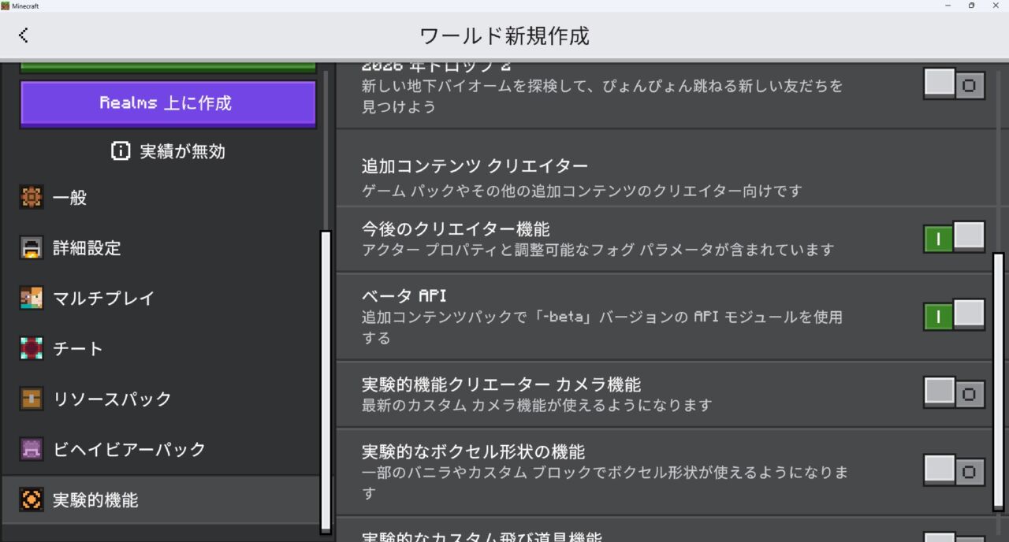Enable 実験的なボクセル形状の機能 toggle

pos(955,470)
